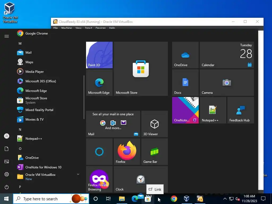Viewport: 272px width, 204px height.
Task: Open Maps in the app list
Action: [x=49, y=62]
